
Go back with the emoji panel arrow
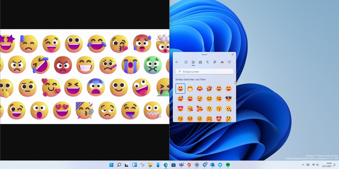coord(177,62)
